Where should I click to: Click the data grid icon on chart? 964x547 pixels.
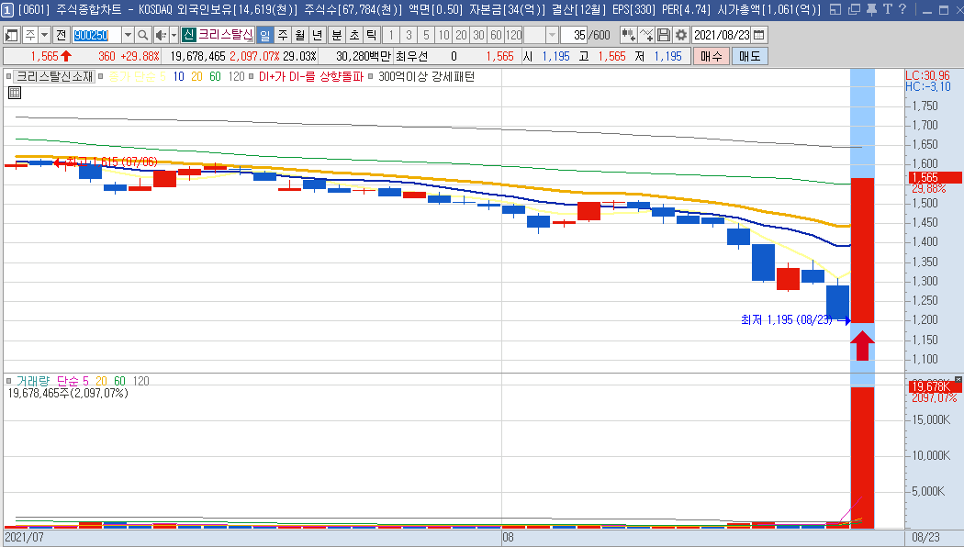click(15, 93)
